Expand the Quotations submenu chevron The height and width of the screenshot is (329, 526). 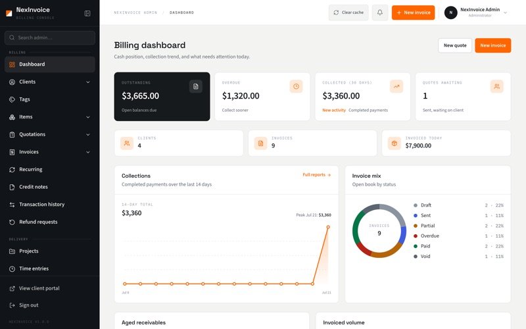(x=88, y=134)
